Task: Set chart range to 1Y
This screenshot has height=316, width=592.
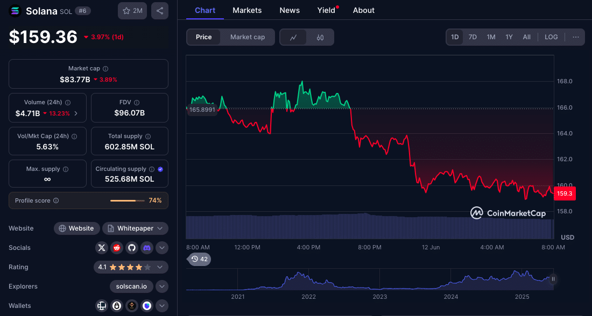Action: point(509,37)
